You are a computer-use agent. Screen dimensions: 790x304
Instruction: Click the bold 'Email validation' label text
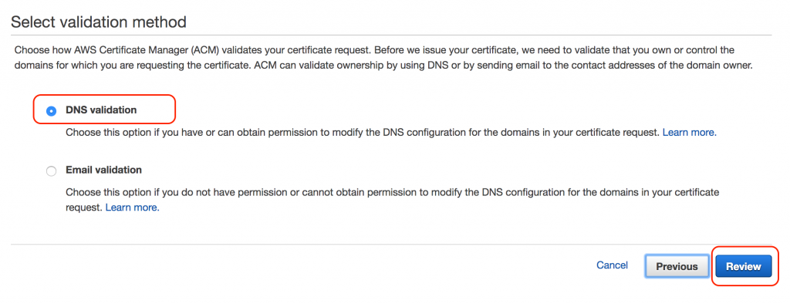(x=104, y=170)
